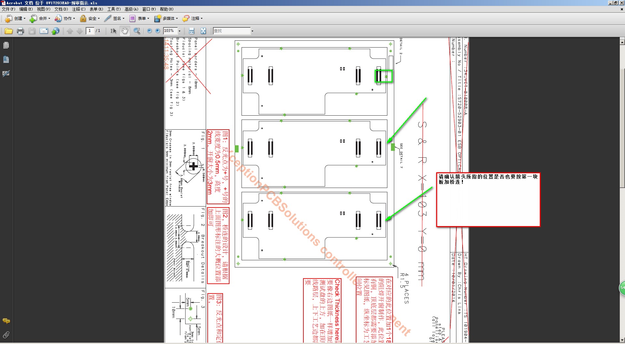Click the page number input field

pyautogui.click(x=90, y=31)
